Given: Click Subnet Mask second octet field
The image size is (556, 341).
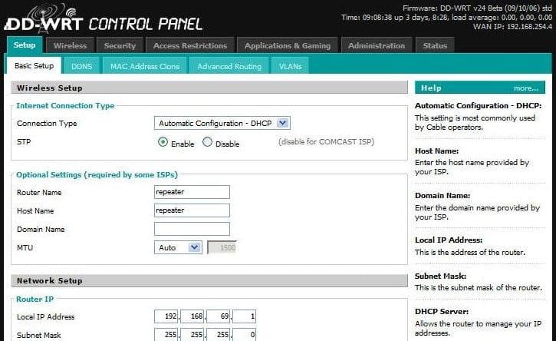Looking at the screenshot, I should pos(192,334).
